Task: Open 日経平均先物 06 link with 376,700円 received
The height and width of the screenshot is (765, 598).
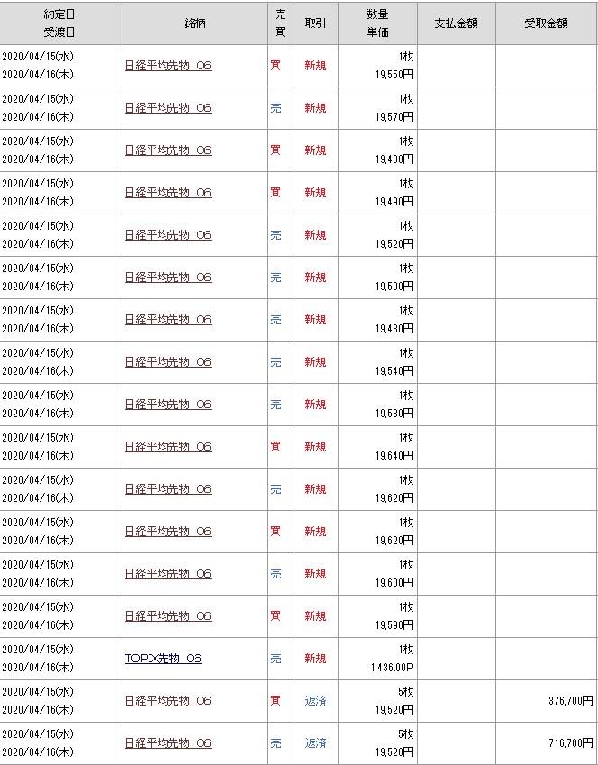Action: point(168,701)
